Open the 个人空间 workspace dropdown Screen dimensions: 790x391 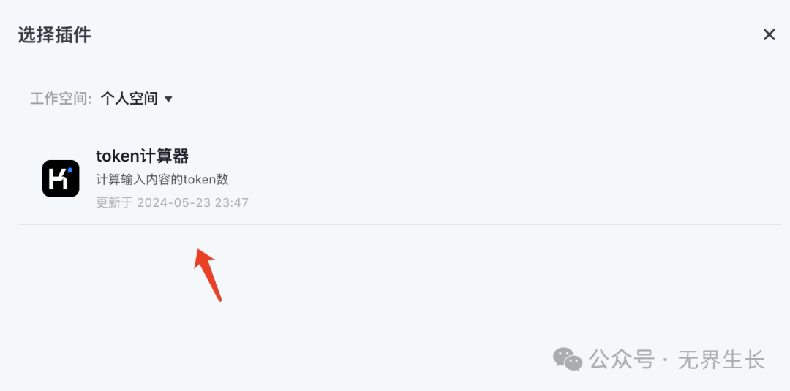(x=137, y=99)
